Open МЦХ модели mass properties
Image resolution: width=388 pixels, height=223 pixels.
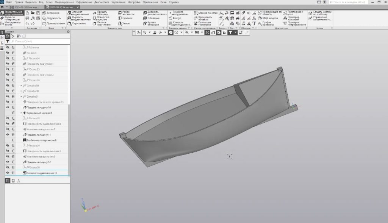click(x=268, y=18)
